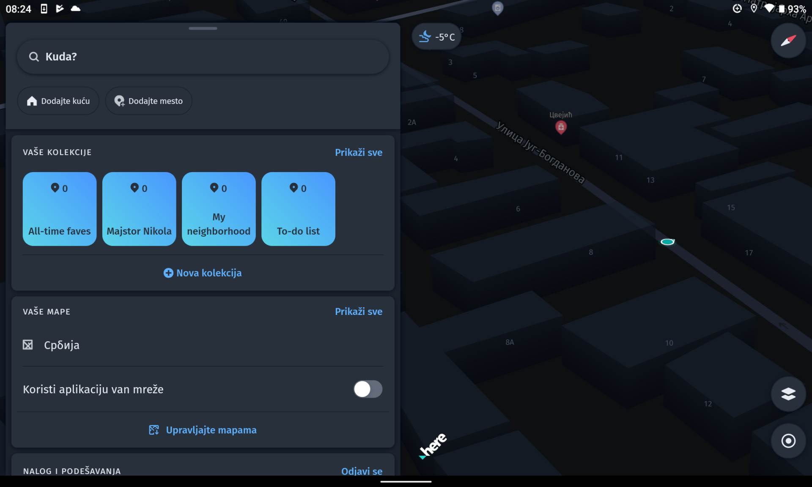Center the map on current location
Image resolution: width=812 pixels, height=487 pixels.
(788, 440)
